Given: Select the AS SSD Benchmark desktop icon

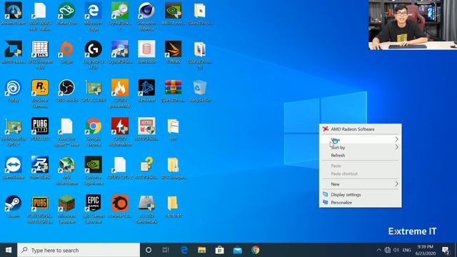Looking at the screenshot, I should pyautogui.click(x=146, y=208).
